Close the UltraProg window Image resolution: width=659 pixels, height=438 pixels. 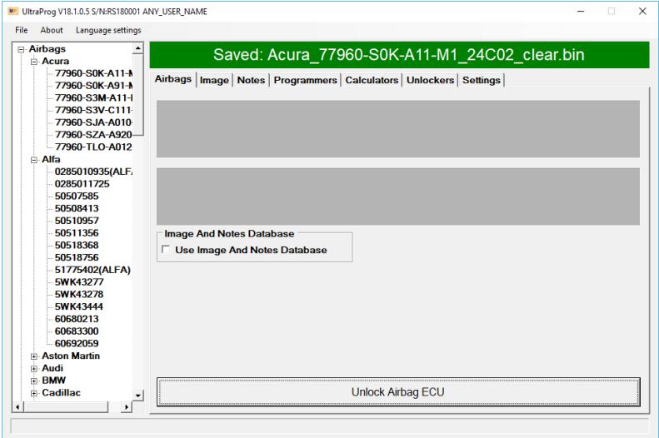tap(642, 12)
